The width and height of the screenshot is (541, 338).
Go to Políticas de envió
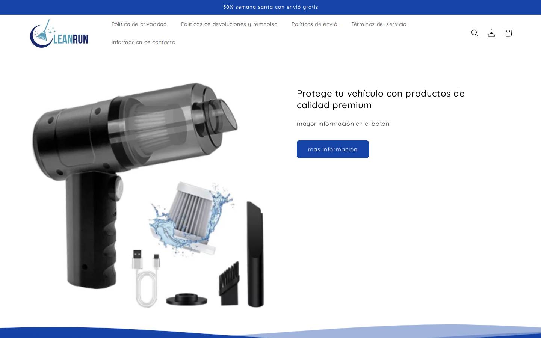314,24
